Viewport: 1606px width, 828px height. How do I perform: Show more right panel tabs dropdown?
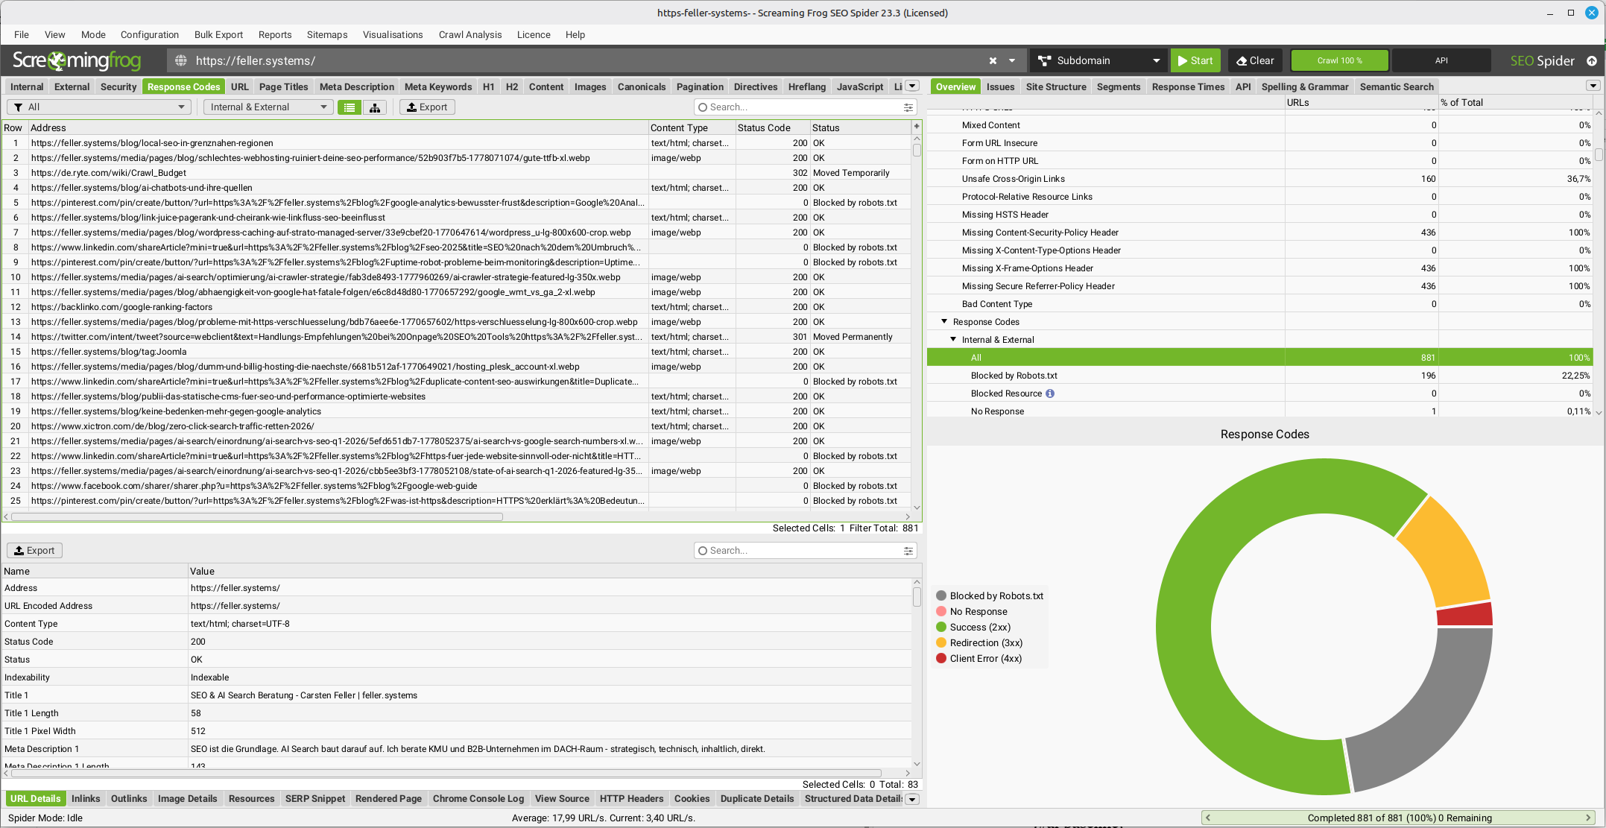pos(1593,86)
